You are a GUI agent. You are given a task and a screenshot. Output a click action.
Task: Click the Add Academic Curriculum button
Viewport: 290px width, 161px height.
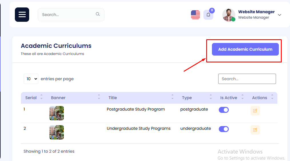[245, 49]
